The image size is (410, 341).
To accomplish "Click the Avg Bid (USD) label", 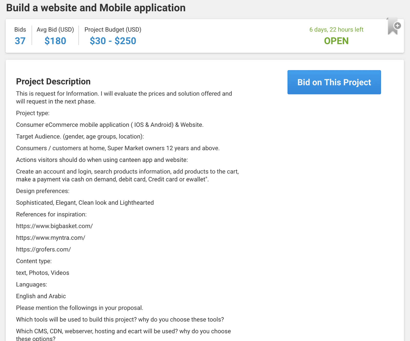I will (55, 30).
